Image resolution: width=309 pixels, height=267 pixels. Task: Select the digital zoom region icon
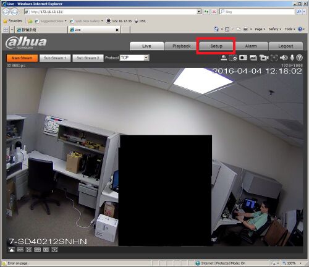point(233,58)
